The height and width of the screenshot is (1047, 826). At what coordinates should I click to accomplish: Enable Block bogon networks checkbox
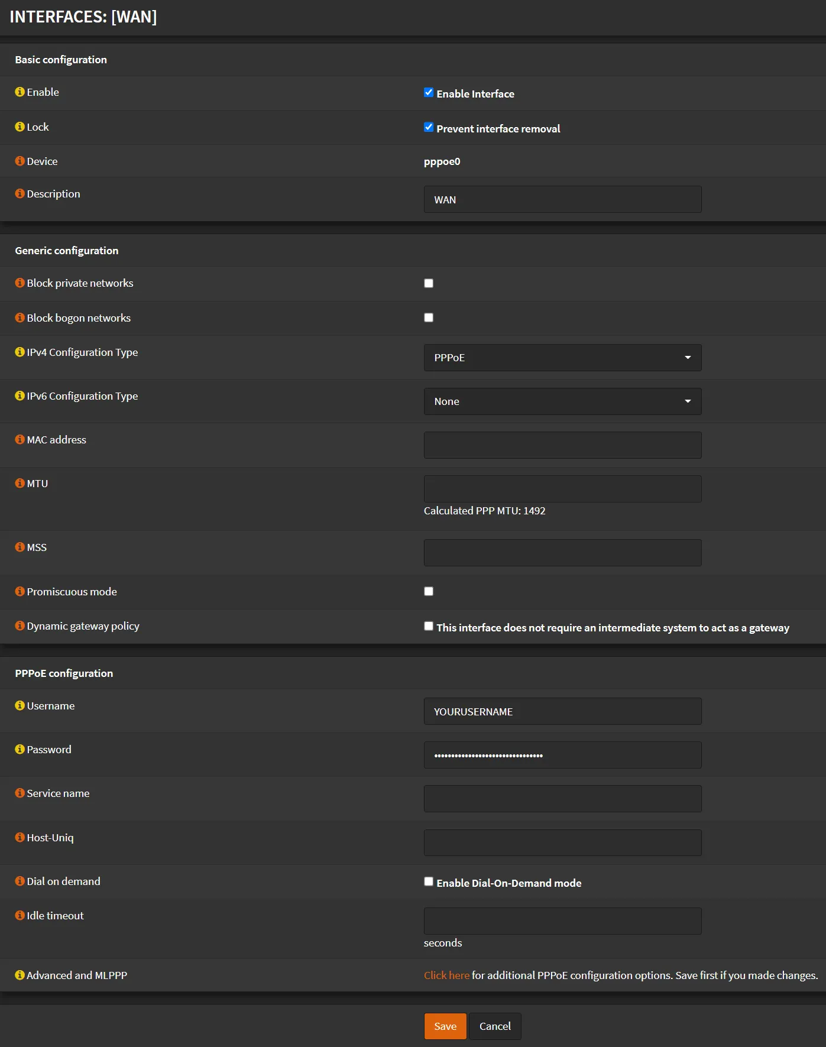(x=429, y=317)
